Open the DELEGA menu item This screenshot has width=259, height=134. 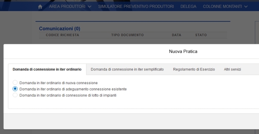(x=188, y=7)
